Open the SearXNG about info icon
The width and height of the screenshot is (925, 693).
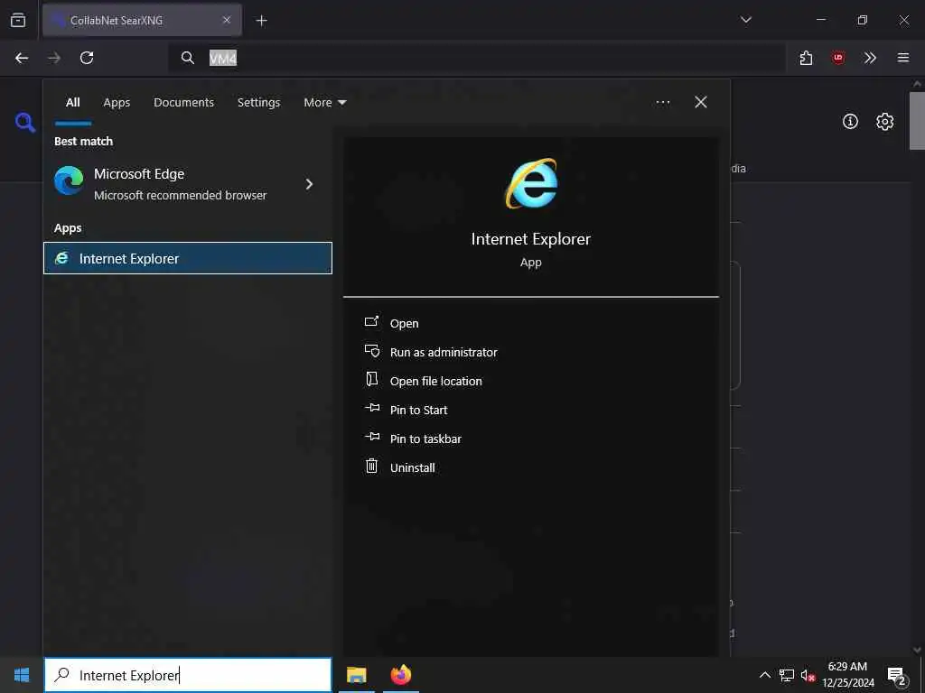pos(850,122)
